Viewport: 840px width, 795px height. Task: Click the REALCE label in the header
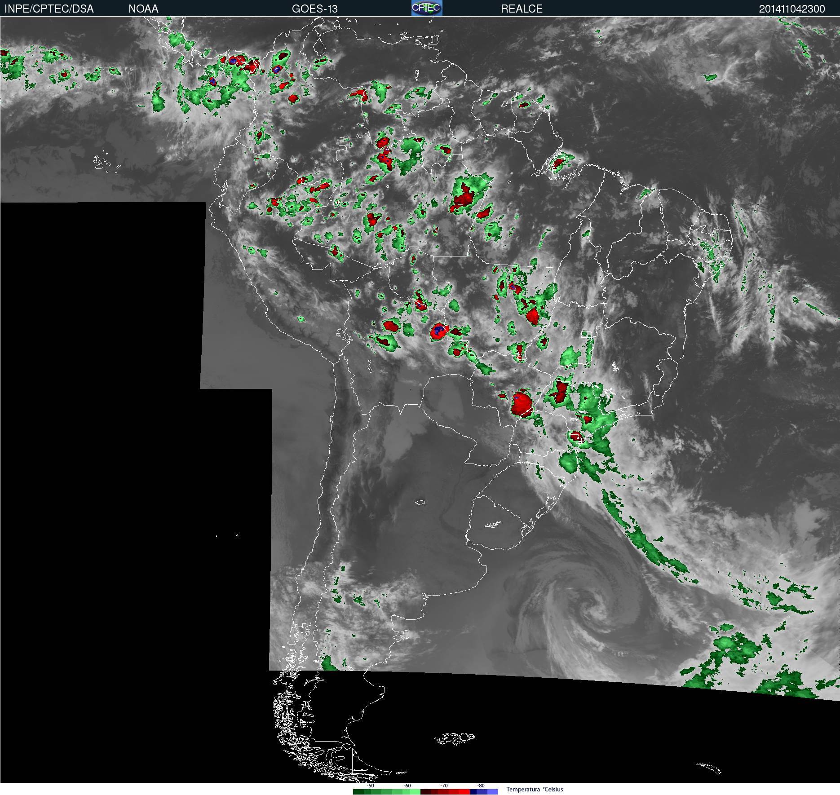522,9
